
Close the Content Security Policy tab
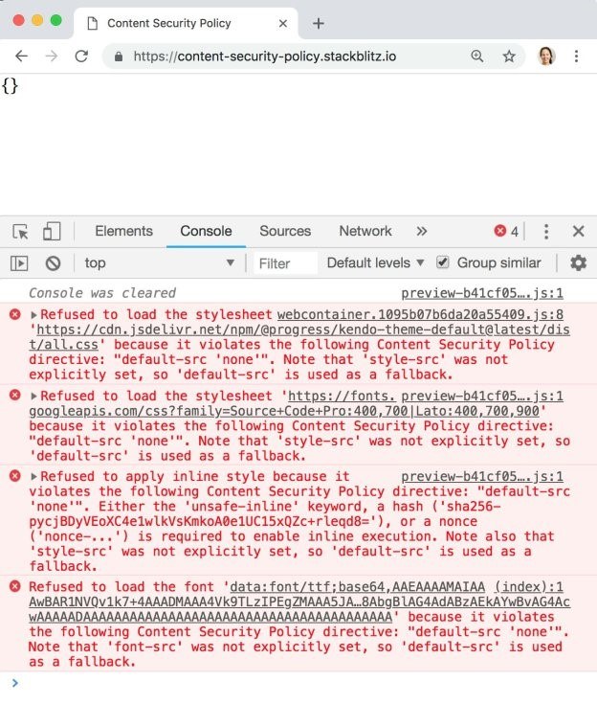[x=283, y=23]
